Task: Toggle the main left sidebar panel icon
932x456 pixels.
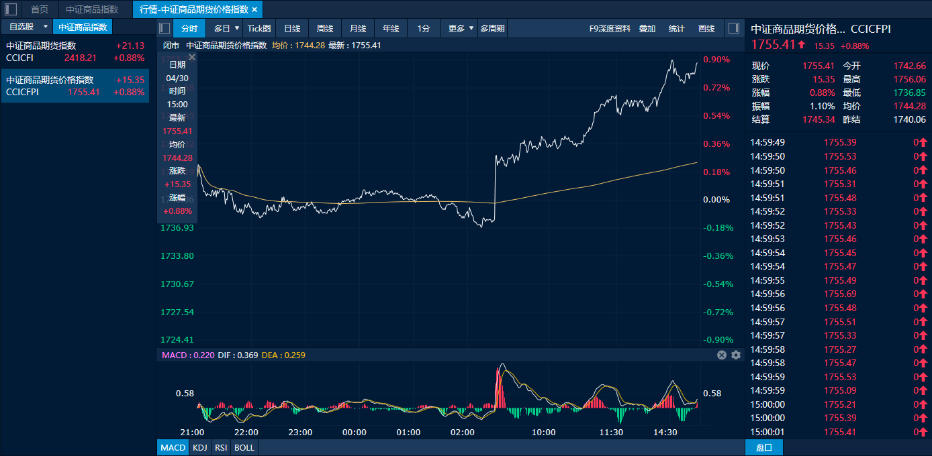Action: pyautogui.click(x=11, y=9)
